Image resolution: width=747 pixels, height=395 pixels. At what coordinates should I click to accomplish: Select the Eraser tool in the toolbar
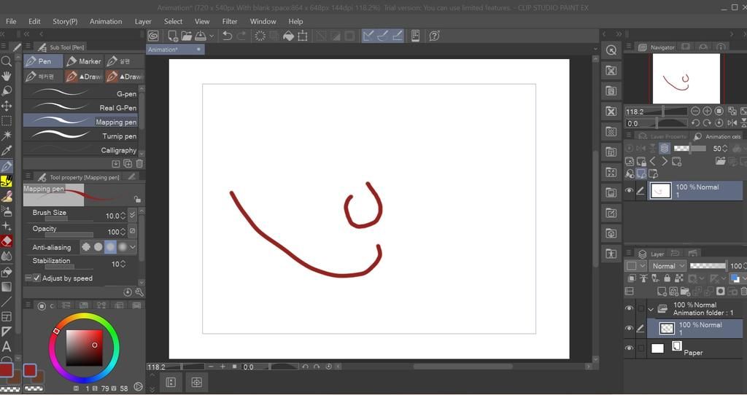7,240
